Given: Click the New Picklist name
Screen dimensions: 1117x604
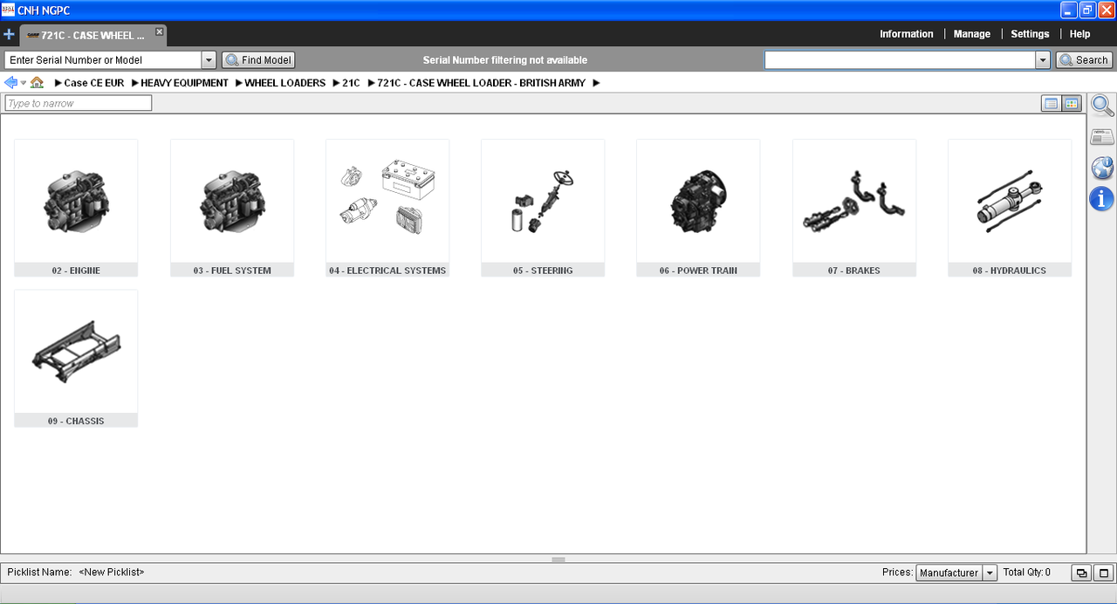Looking at the screenshot, I should (112, 573).
